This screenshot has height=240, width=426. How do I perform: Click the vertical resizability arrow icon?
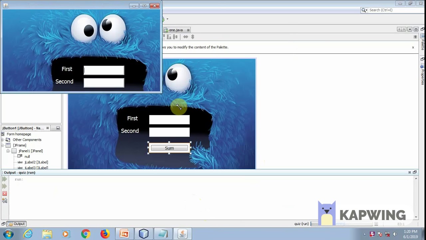point(192,37)
